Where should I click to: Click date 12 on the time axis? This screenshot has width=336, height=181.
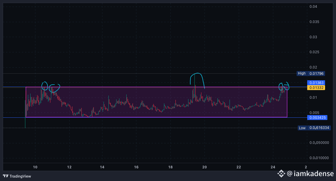(x=69, y=167)
